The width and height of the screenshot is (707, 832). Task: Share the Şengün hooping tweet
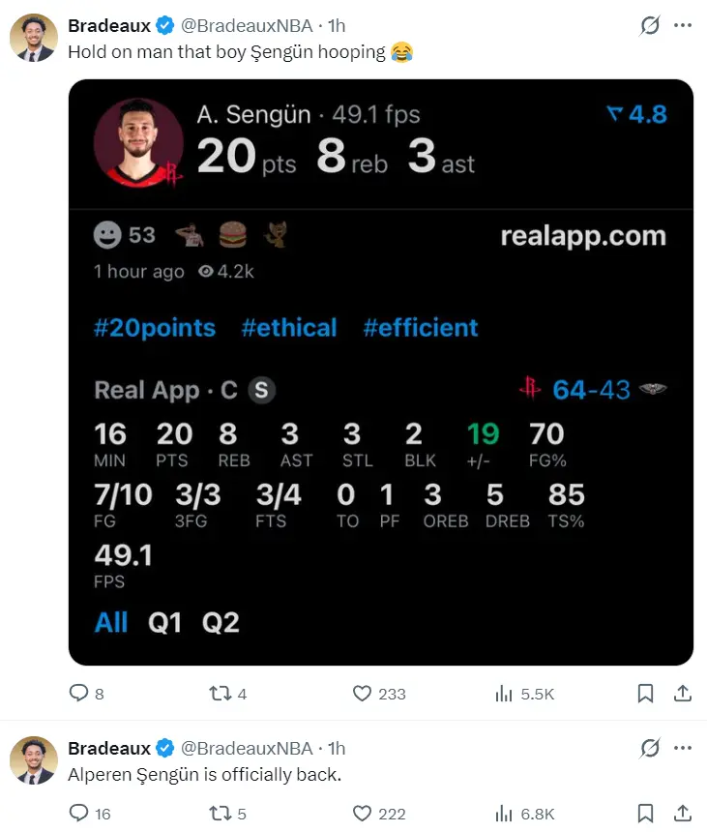pos(682,693)
